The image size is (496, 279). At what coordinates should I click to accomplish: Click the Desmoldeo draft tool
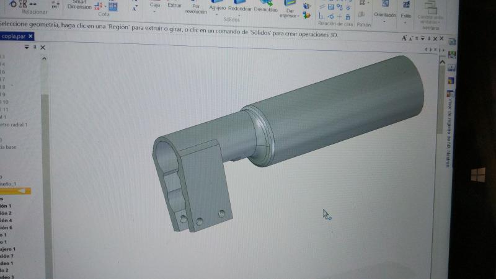tap(266, 7)
